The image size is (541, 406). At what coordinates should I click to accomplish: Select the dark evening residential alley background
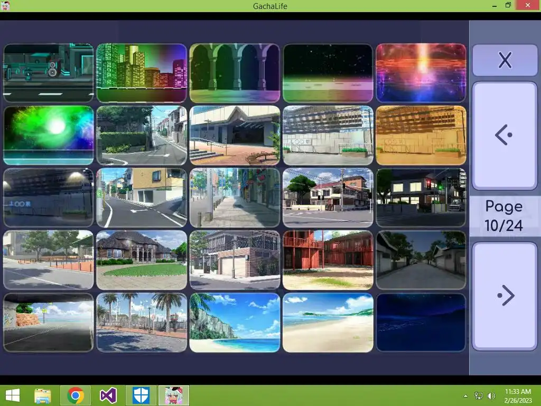(x=421, y=260)
